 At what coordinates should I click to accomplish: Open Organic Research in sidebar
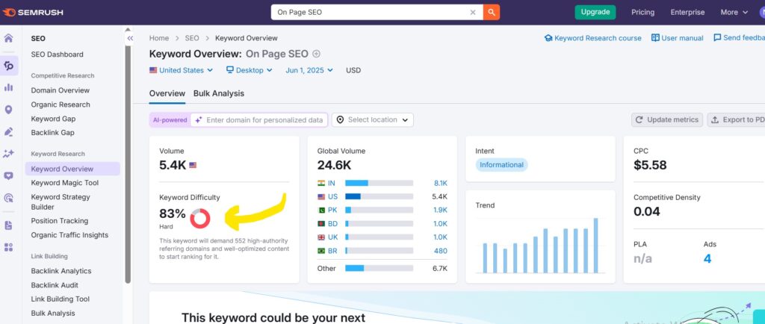(x=61, y=105)
